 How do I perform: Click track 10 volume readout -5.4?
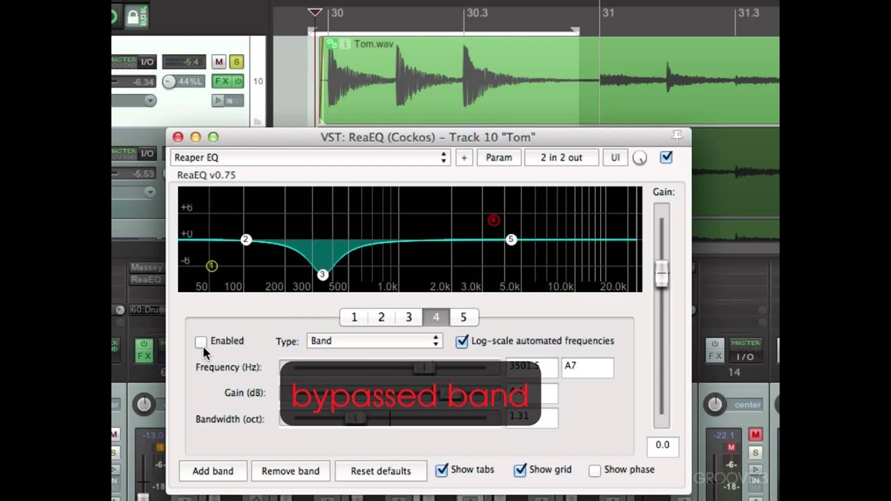coord(184,62)
